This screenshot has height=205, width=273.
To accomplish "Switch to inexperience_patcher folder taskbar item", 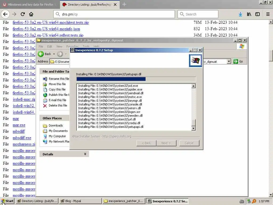I will 124,201.
